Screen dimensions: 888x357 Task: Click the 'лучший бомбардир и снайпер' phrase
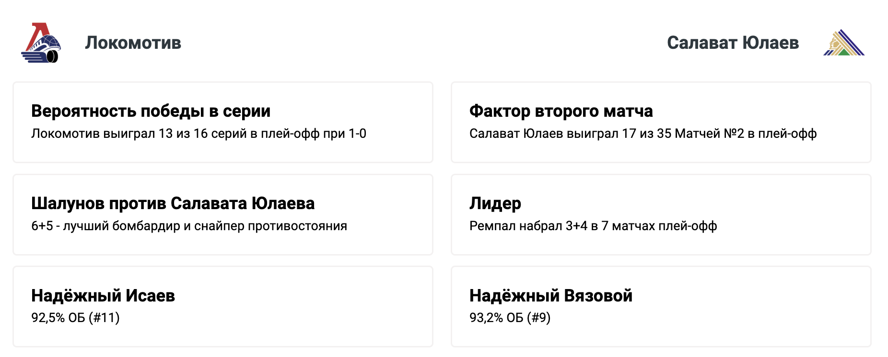(153, 226)
